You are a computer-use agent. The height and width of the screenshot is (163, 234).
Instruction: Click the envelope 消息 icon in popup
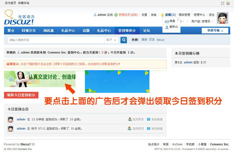[x=167, y=21]
